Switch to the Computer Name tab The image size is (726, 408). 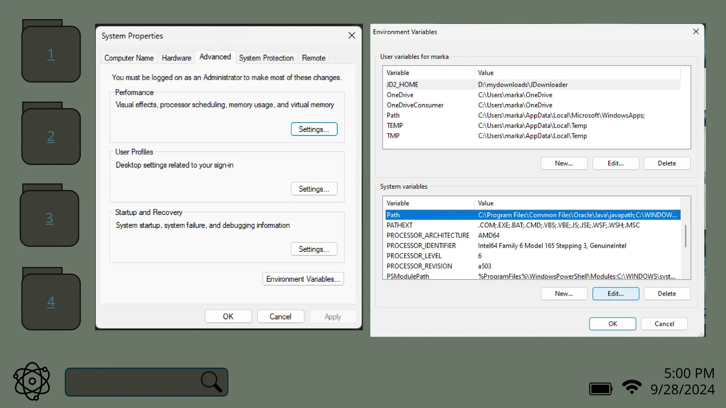point(129,58)
